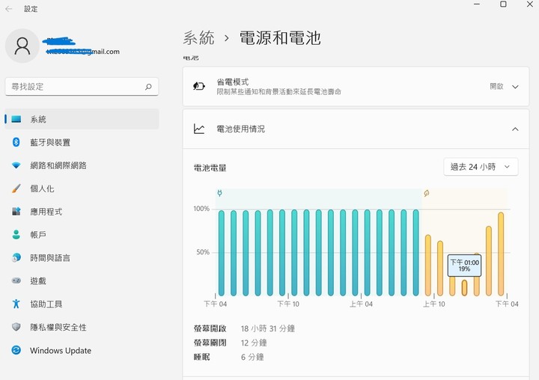Click the paintbrush personalization icon
The image size is (539, 380).
pyautogui.click(x=16, y=189)
